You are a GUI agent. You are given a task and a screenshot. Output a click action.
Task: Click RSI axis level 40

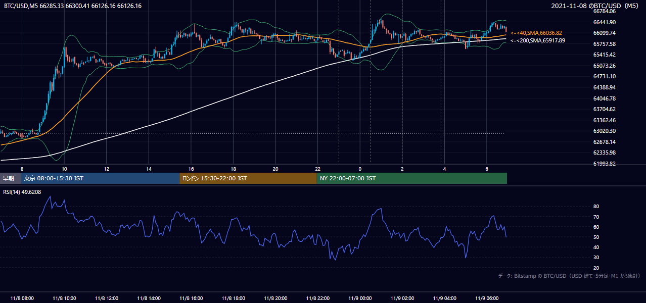coord(596,247)
